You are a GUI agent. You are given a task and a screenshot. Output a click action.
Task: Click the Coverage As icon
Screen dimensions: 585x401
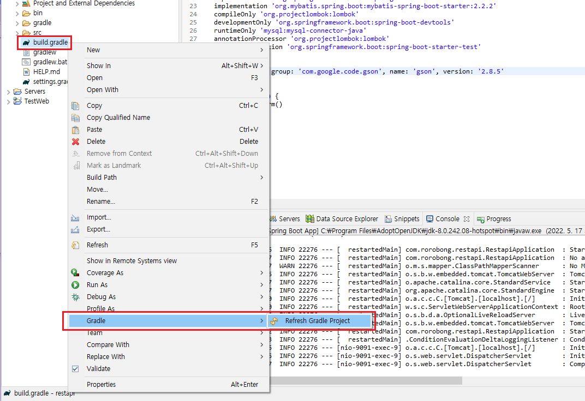75,273
